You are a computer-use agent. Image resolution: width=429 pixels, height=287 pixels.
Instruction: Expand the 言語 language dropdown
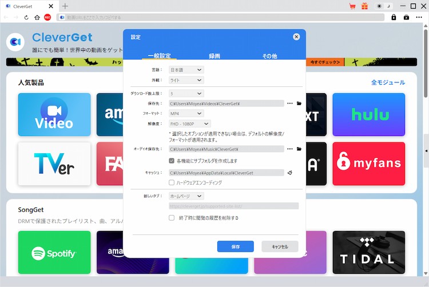point(186,70)
